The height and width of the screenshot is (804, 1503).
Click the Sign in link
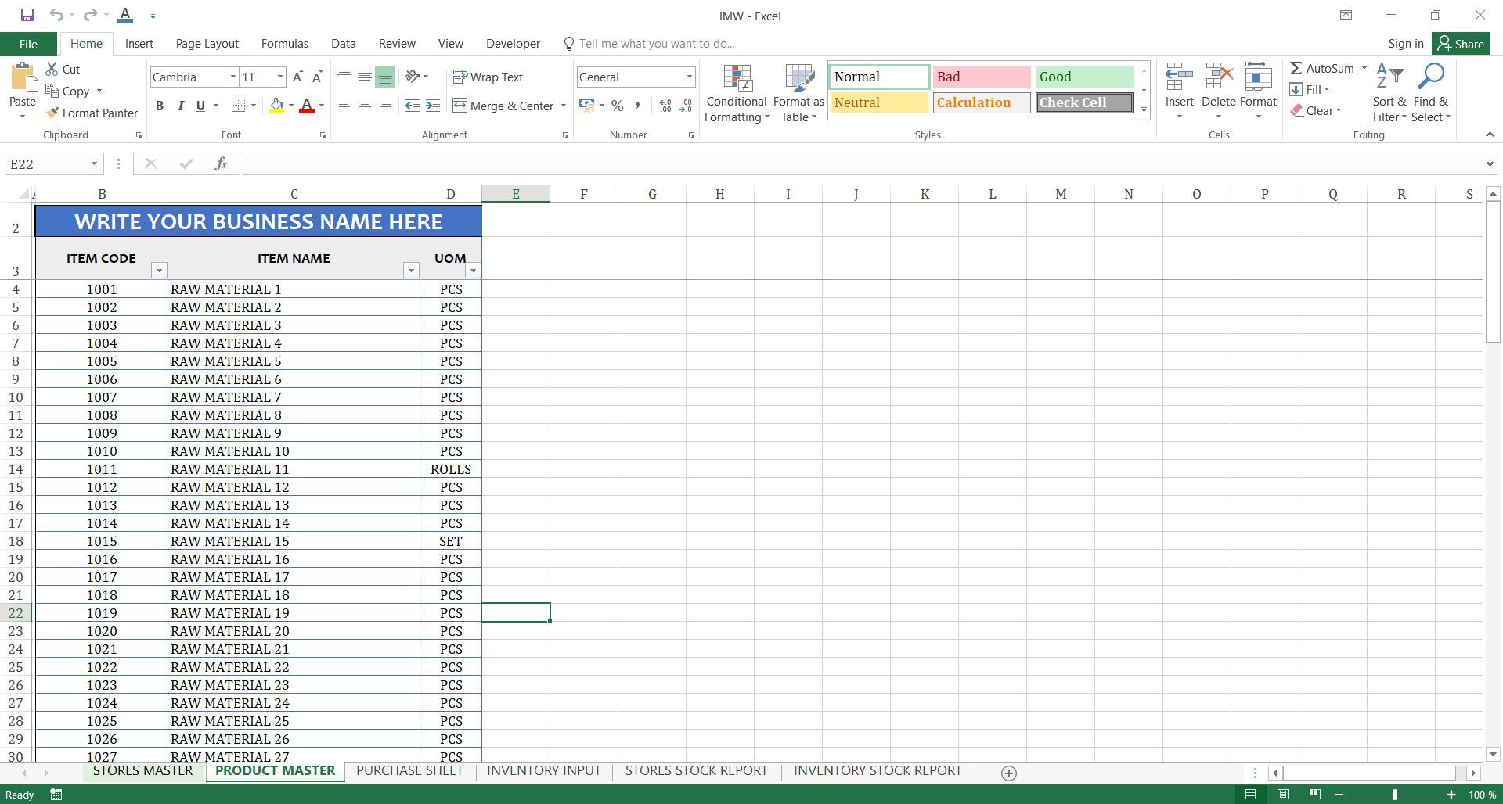(1405, 43)
